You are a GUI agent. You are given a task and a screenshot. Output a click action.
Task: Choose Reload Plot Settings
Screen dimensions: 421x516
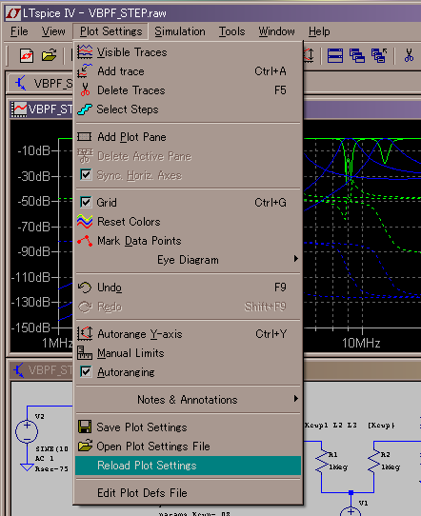(x=188, y=466)
